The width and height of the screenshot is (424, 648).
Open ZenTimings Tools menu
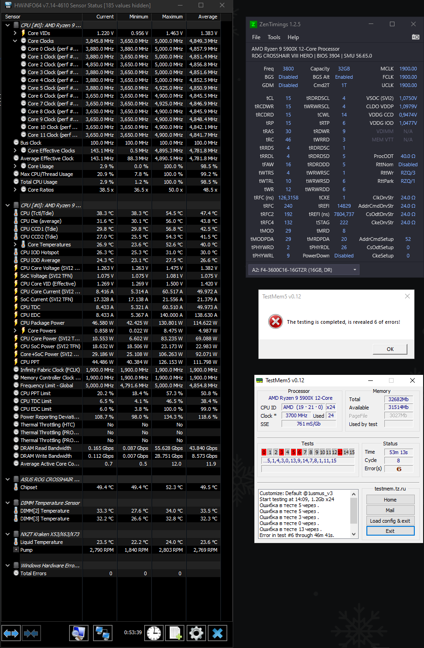tap(274, 37)
